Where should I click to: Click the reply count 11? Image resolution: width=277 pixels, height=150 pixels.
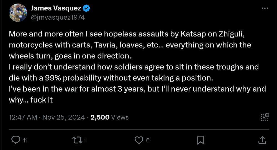click(x=25, y=140)
